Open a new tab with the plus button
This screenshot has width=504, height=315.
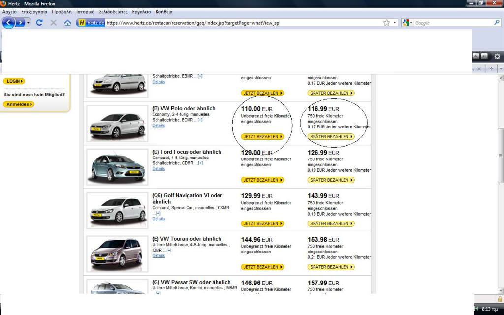tap(491, 69)
